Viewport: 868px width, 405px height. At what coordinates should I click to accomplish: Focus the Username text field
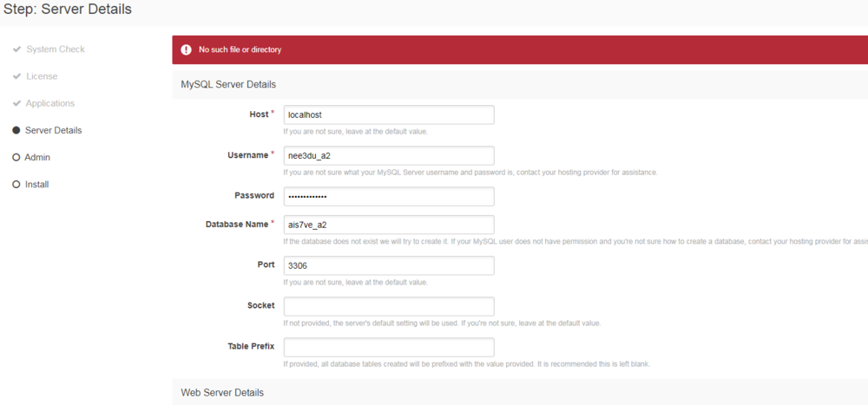click(389, 155)
